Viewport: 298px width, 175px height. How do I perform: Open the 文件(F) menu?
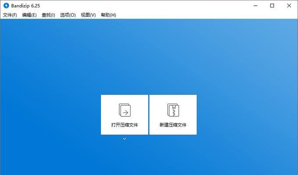[10, 15]
